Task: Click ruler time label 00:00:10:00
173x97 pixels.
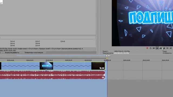Action: pyautogui.click(x=11, y=60)
